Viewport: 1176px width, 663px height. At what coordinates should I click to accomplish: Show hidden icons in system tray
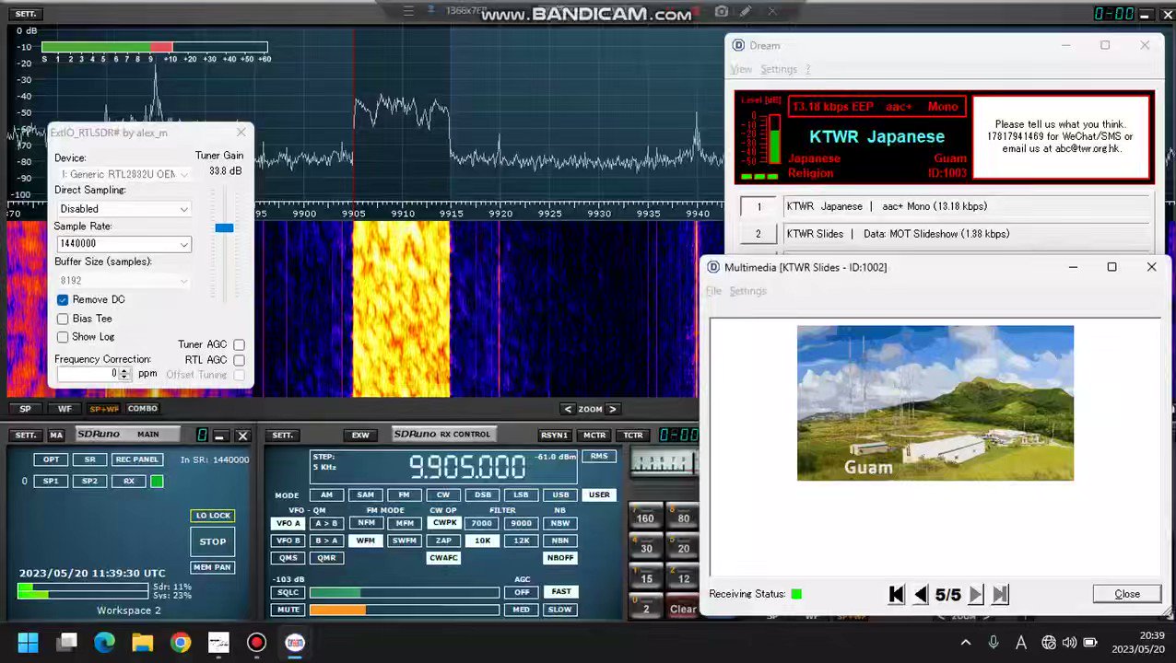tap(965, 643)
